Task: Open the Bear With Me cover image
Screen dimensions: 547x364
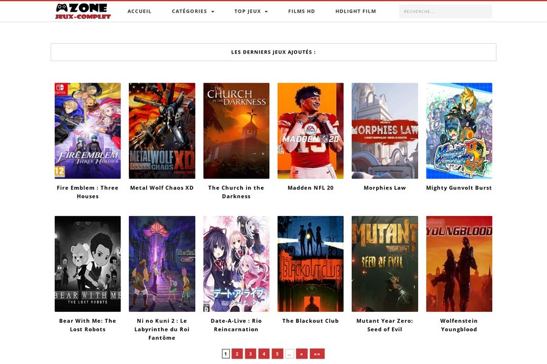Action: [88, 264]
